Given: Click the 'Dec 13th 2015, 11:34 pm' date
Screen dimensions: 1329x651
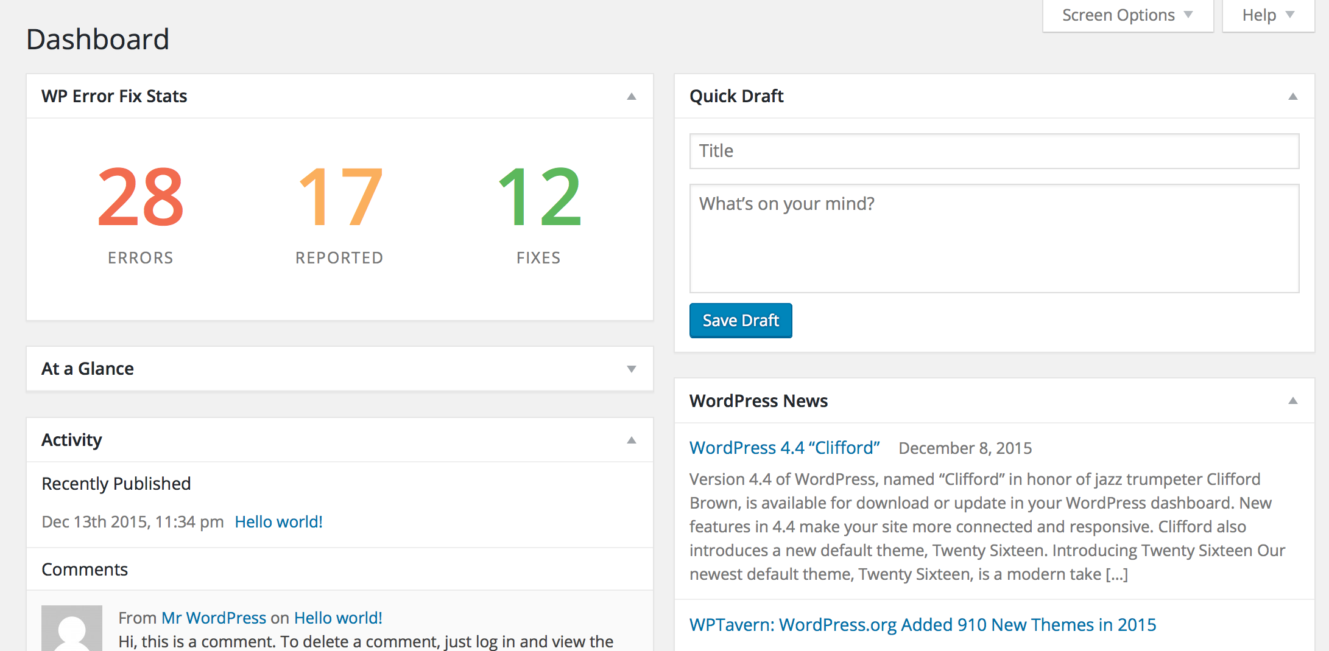Looking at the screenshot, I should (133, 522).
